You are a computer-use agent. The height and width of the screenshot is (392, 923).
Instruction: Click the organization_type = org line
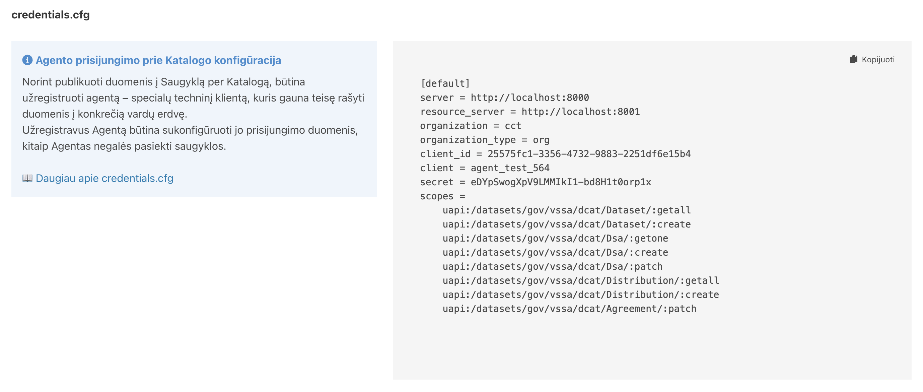tap(485, 140)
